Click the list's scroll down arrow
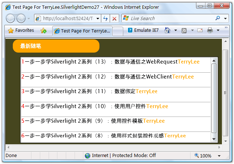Viewport: 234px width, 164px height. 214,139
